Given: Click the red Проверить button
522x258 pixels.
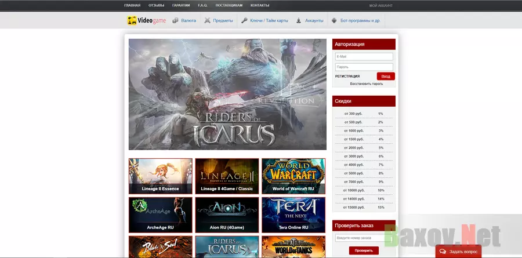Looking at the screenshot, I should 364,250.
